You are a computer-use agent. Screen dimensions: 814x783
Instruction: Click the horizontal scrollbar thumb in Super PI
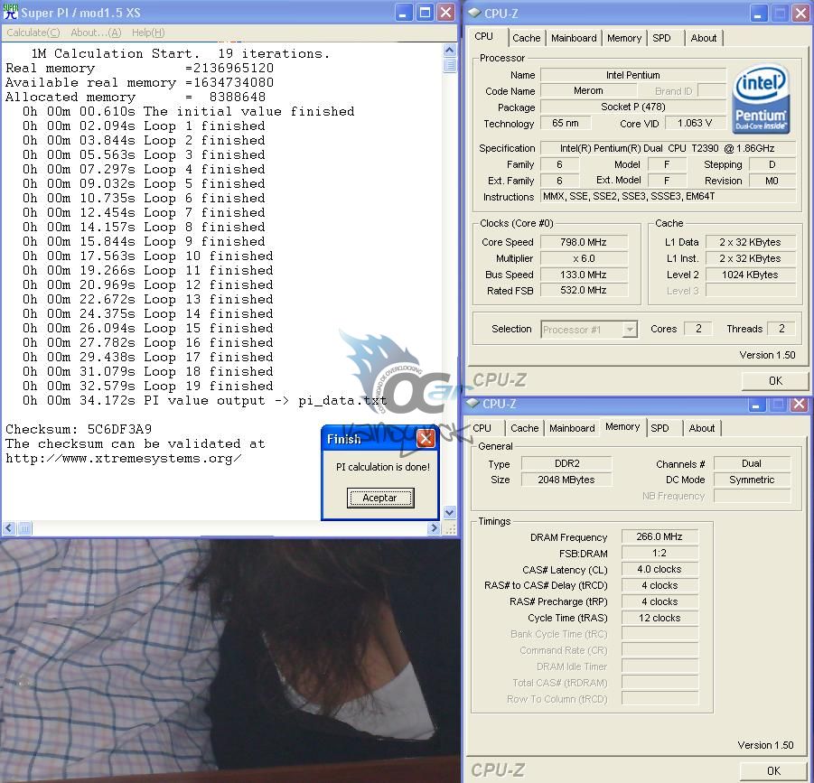[24, 528]
